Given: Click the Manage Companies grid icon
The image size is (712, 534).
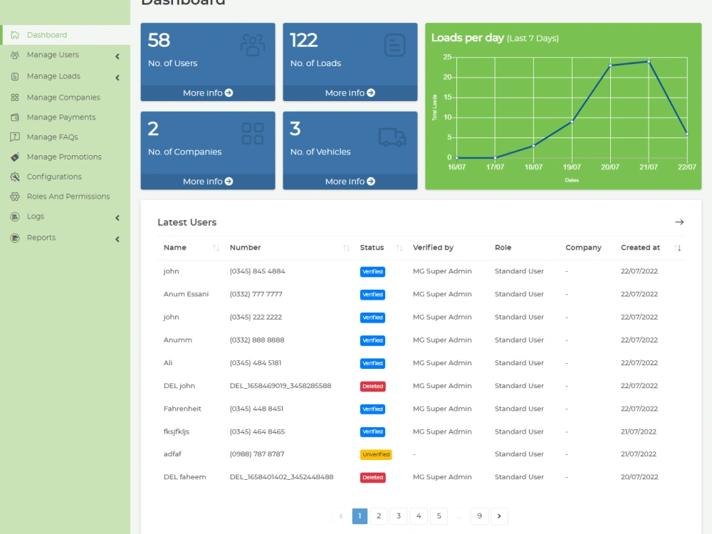Looking at the screenshot, I should tap(15, 97).
